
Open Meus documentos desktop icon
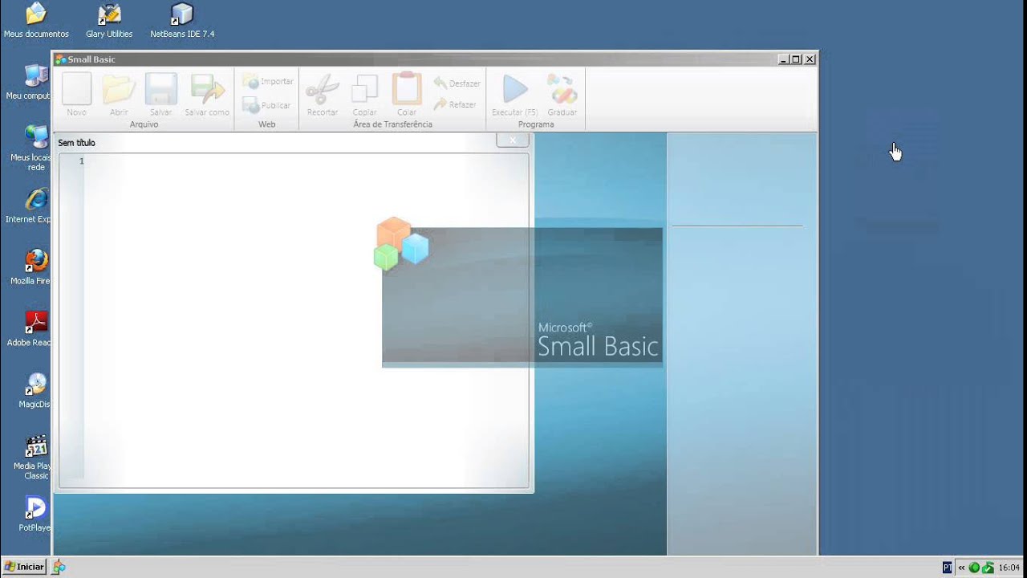click(x=36, y=21)
